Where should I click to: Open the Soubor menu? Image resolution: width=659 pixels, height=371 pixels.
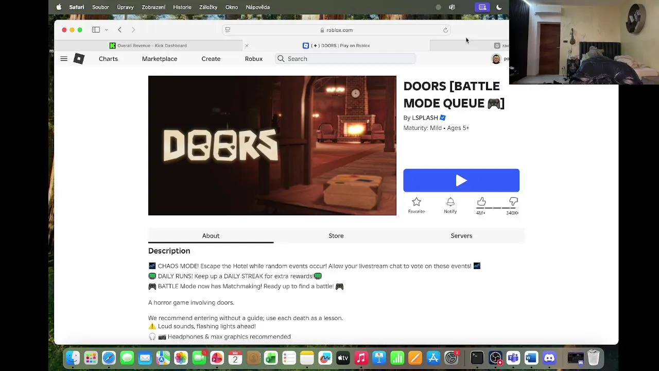(x=100, y=7)
